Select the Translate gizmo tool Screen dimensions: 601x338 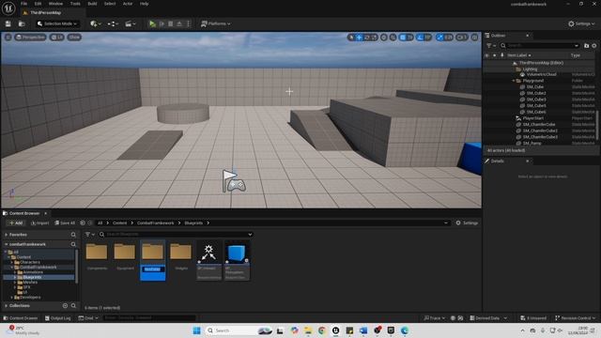[359, 38]
